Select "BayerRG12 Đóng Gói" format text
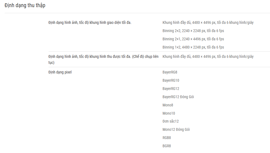 tap(178, 97)
